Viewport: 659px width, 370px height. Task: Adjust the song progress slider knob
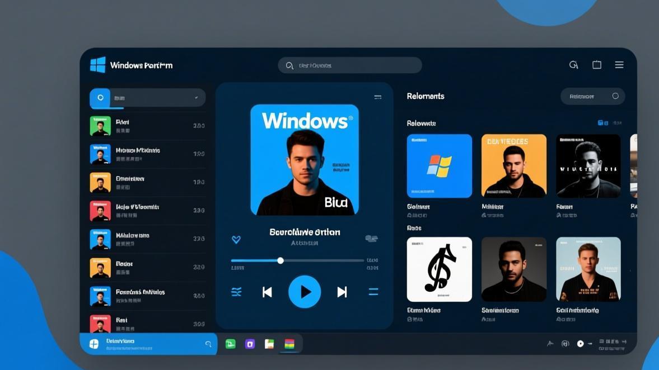point(281,260)
